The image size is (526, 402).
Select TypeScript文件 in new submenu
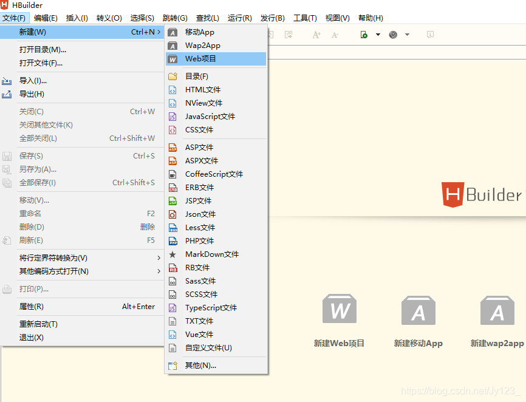click(216, 308)
